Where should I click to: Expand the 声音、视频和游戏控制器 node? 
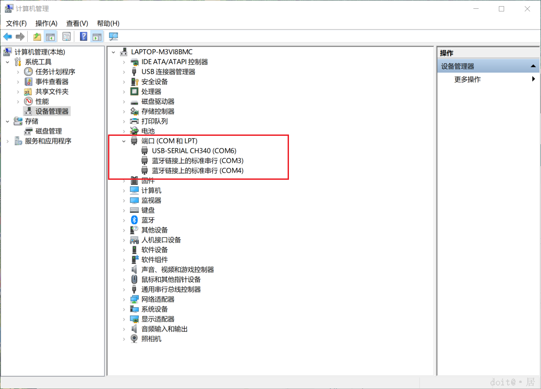click(x=124, y=269)
